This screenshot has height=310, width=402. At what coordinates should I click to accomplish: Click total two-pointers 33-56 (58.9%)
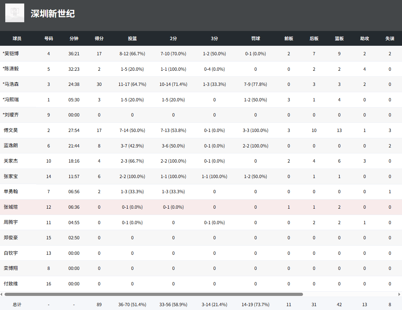(x=173, y=305)
